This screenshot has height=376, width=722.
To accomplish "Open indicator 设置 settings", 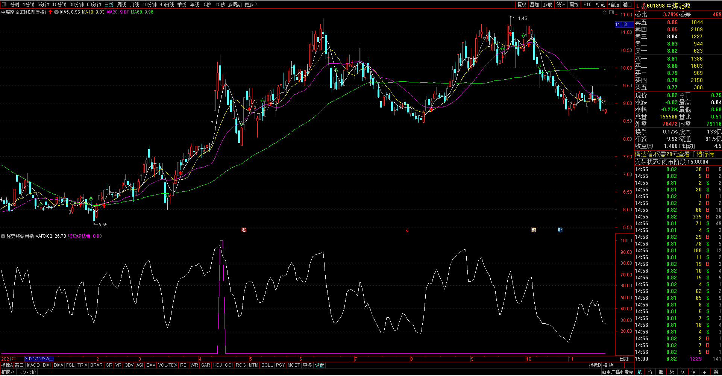I will (x=320, y=365).
